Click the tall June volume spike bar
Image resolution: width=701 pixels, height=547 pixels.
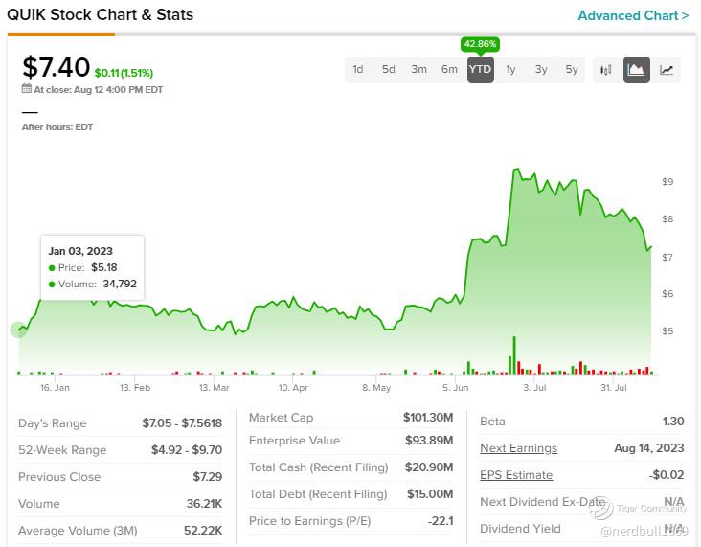(x=514, y=355)
